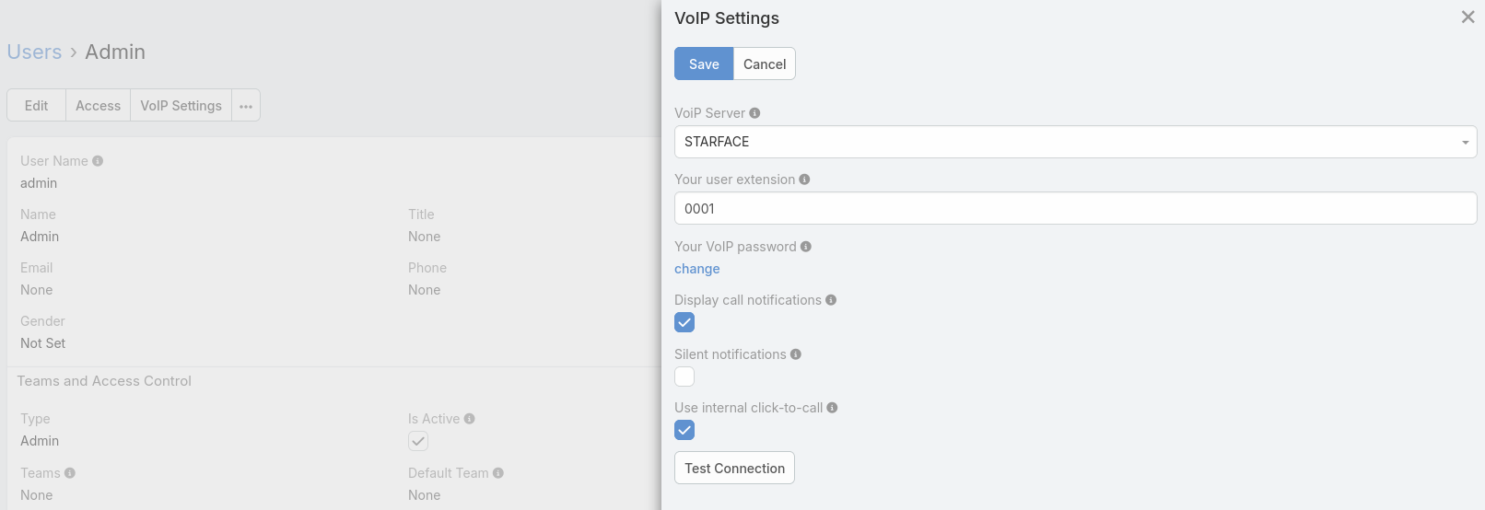Open the Access tab for Admin user
This screenshot has width=1485, height=510.
click(98, 106)
